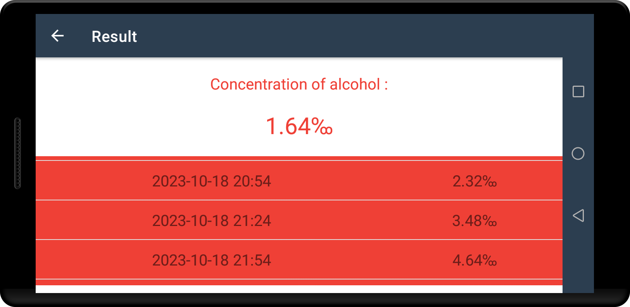Viewport: 630px width, 307px height.
Task: Tap the Android home circle button
Action: (578, 153)
